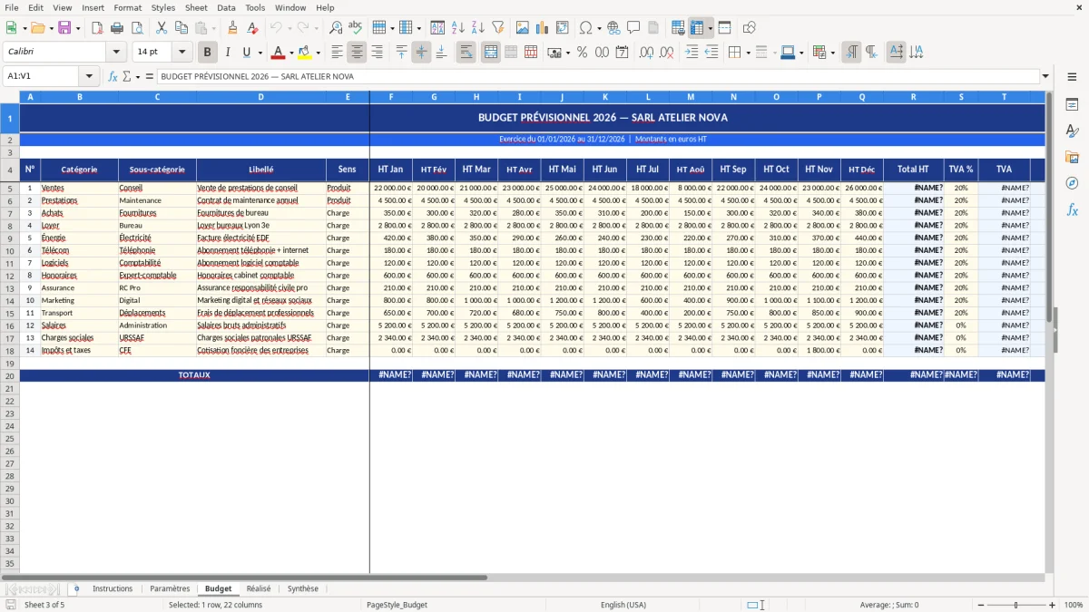This screenshot has width=1089, height=612.
Task: Open the Paste options dropdown arrow
Action: pos(213,28)
